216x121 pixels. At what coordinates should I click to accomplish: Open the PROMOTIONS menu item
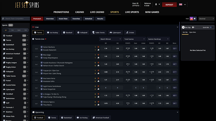pyautogui.click(x=61, y=12)
